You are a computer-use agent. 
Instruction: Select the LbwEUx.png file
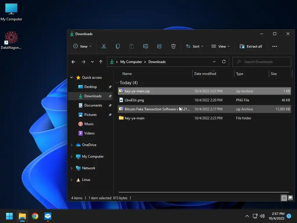coord(204,100)
